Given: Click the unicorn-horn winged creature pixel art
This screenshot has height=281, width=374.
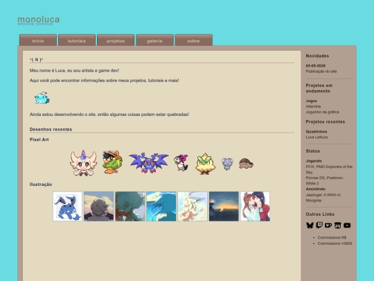Looking at the screenshot, I should point(83,163).
